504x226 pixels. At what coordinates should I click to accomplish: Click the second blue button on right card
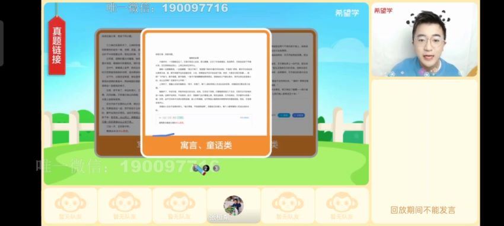(299, 115)
